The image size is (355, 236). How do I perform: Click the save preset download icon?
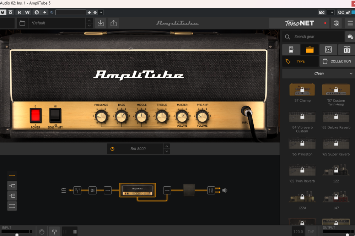pyautogui.click(x=101, y=23)
